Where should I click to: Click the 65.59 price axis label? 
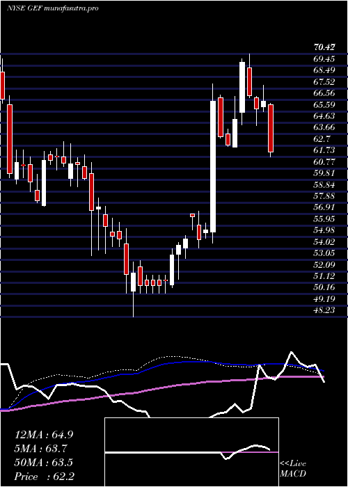324,104
